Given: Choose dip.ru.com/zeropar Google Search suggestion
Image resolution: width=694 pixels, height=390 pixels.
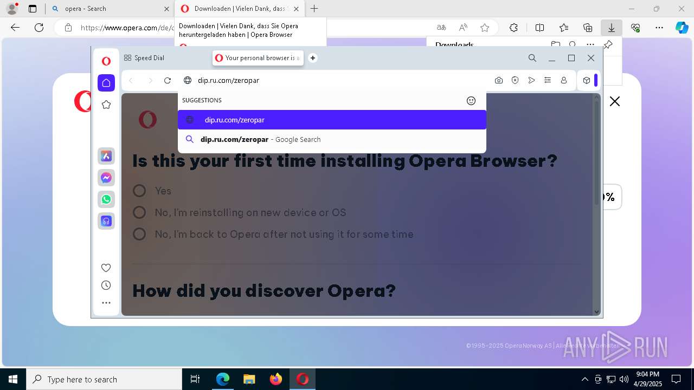Looking at the screenshot, I should point(332,139).
